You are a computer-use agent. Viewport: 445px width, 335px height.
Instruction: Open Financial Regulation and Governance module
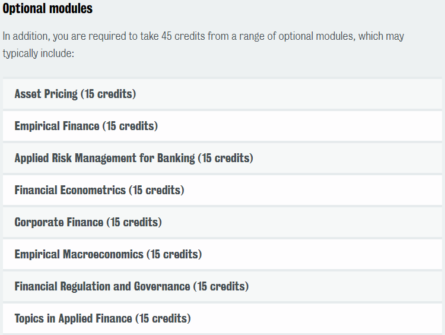click(x=223, y=287)
